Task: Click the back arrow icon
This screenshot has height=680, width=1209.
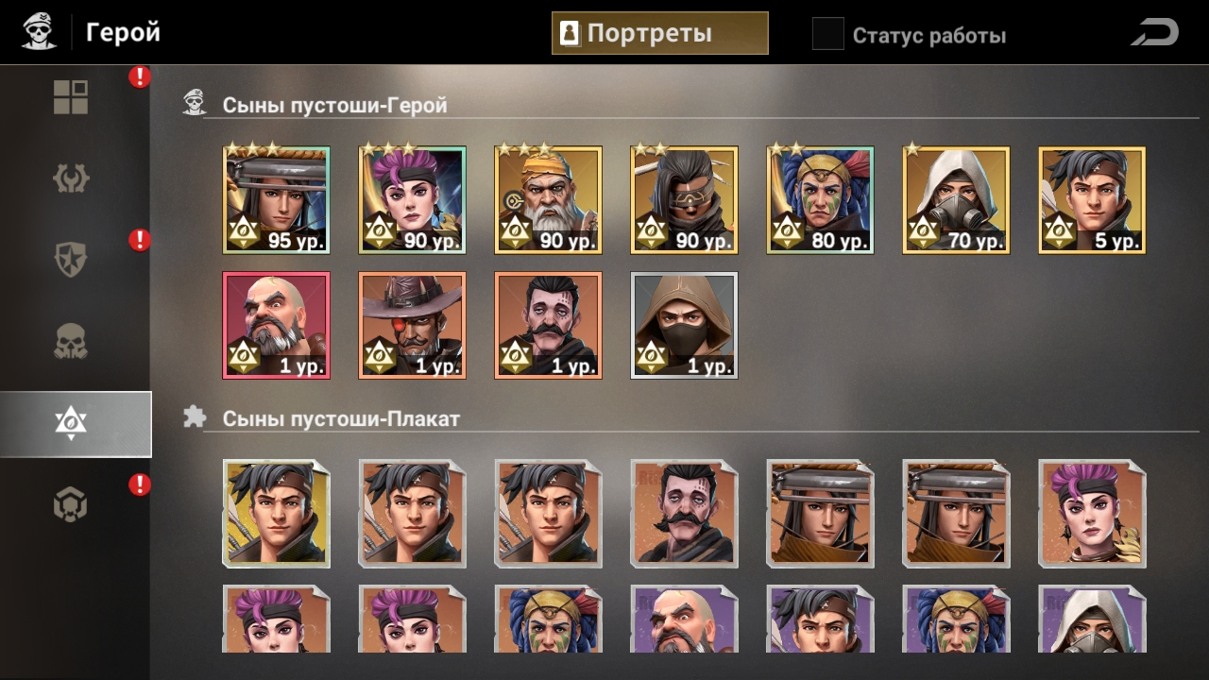Action: pyautogui.click(x=1155, y=33)
